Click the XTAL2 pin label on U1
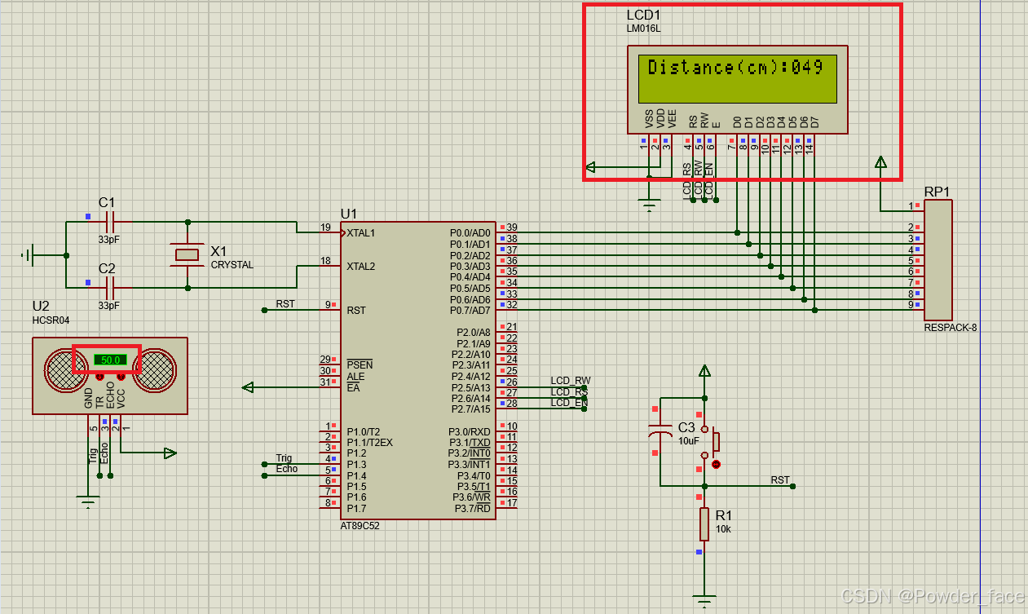This screenshot has height=614, width=1028. point(360,267)
